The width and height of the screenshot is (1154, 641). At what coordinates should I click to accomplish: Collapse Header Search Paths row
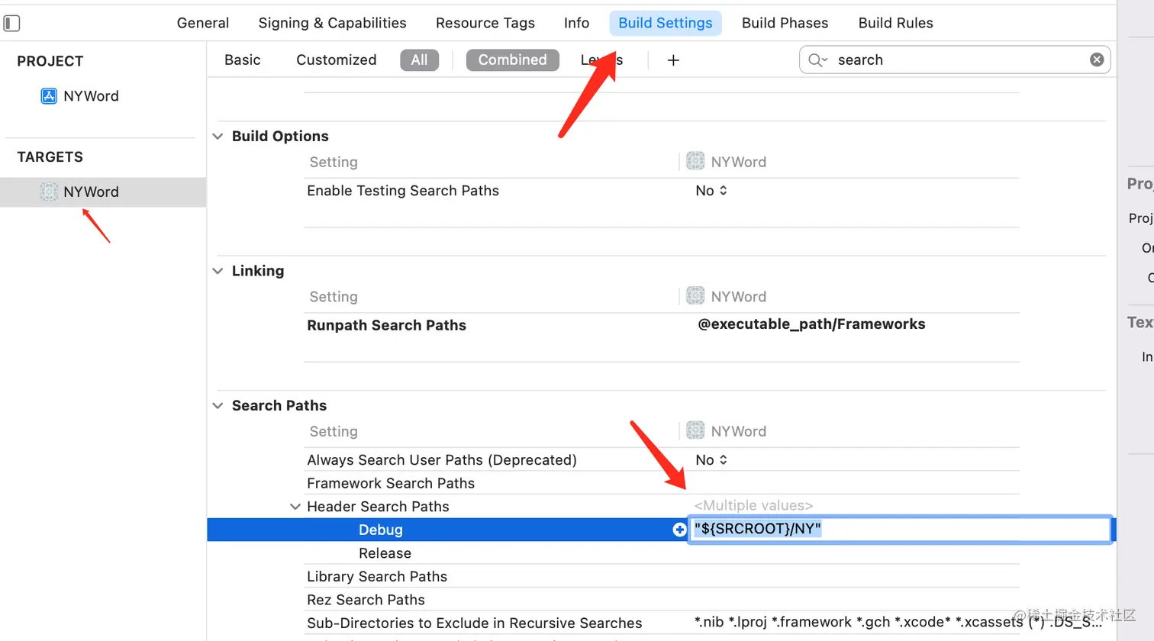pos(295,507)
